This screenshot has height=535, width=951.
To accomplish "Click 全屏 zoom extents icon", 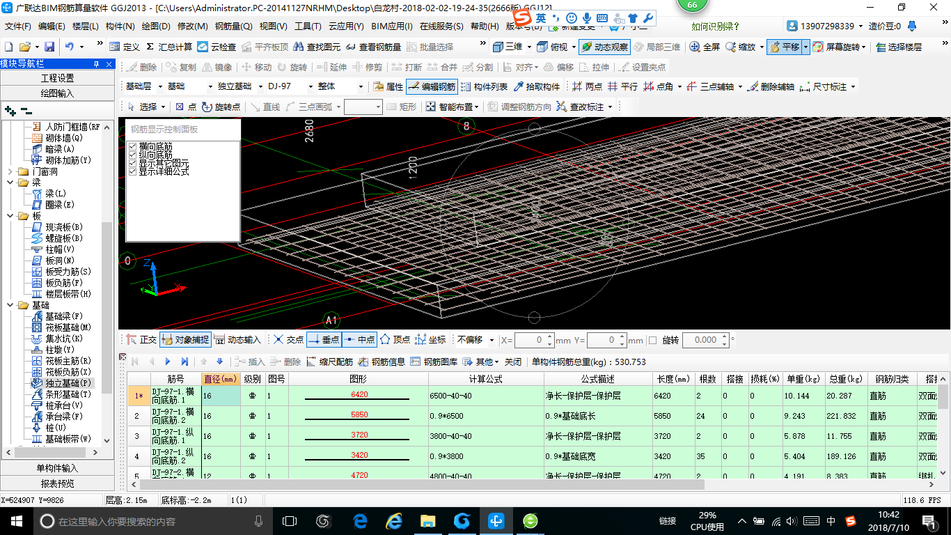I will [695, 47].
